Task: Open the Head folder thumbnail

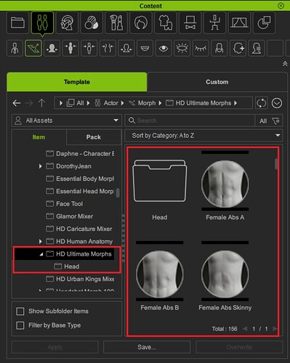Action: pos(160,181)
